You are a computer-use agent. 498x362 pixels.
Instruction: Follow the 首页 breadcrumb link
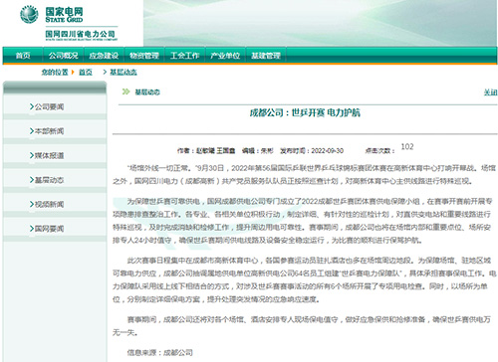pyautogui.click(x=86, y=72)
